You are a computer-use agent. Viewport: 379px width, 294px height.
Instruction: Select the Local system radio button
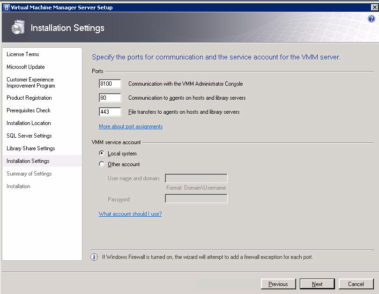pos(102,153)
